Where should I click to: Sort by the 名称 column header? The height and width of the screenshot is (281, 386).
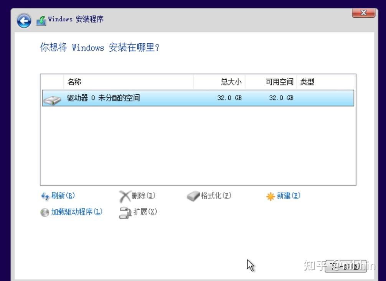click(128, 82)
